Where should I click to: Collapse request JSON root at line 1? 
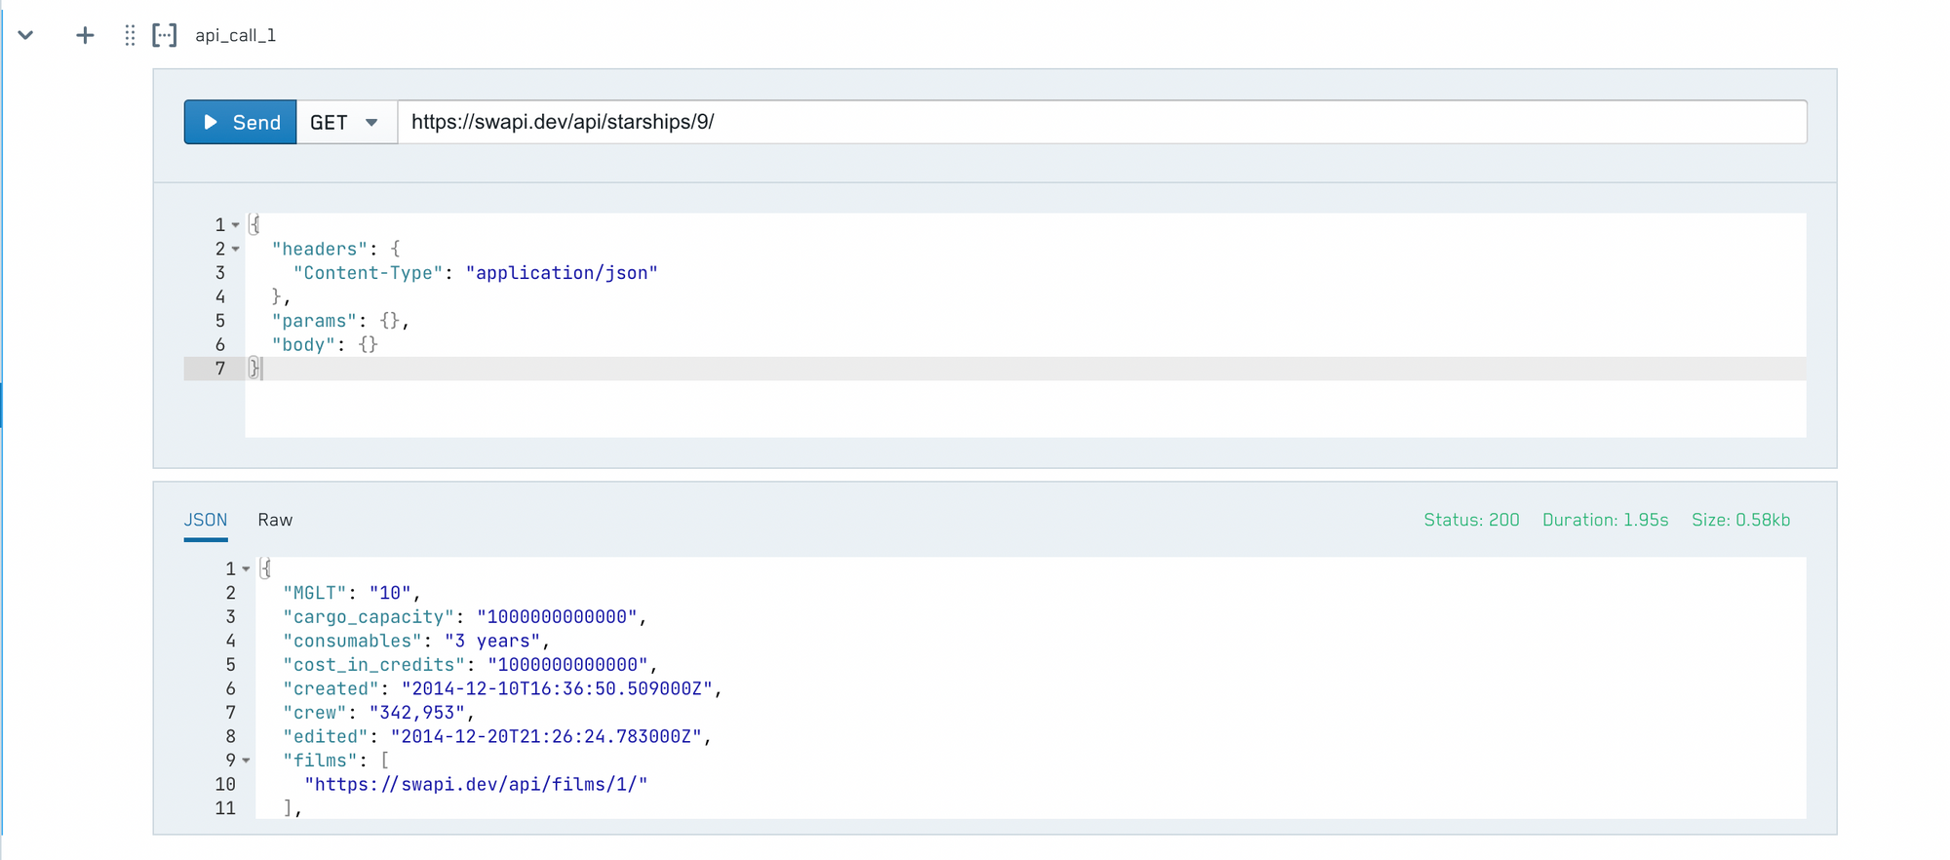click(236, 225)
